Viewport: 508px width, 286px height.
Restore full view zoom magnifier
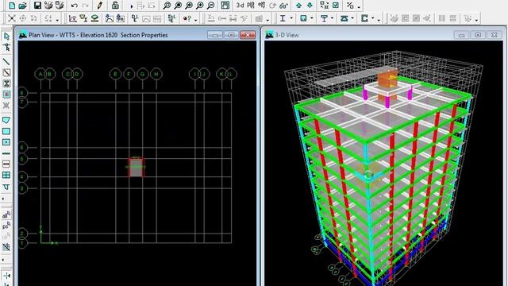pos(178,6)
